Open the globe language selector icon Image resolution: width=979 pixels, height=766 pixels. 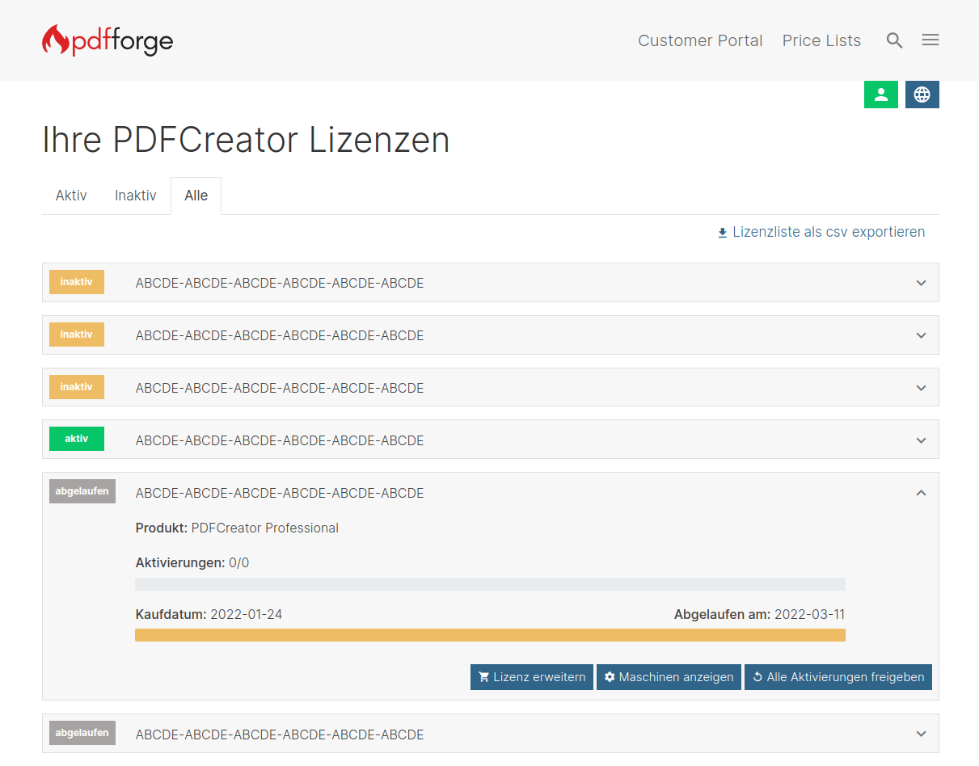922,95
